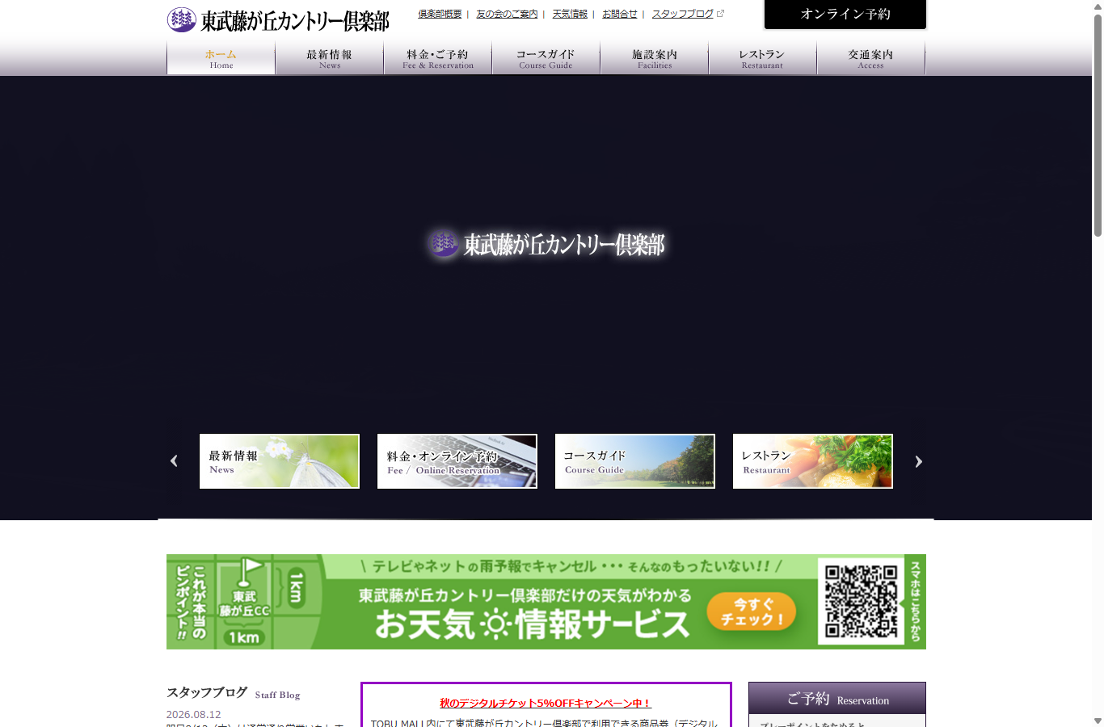Show the previous carousel thumbnails
This screenshot has height=727, width=1104.
click(174, 461)
